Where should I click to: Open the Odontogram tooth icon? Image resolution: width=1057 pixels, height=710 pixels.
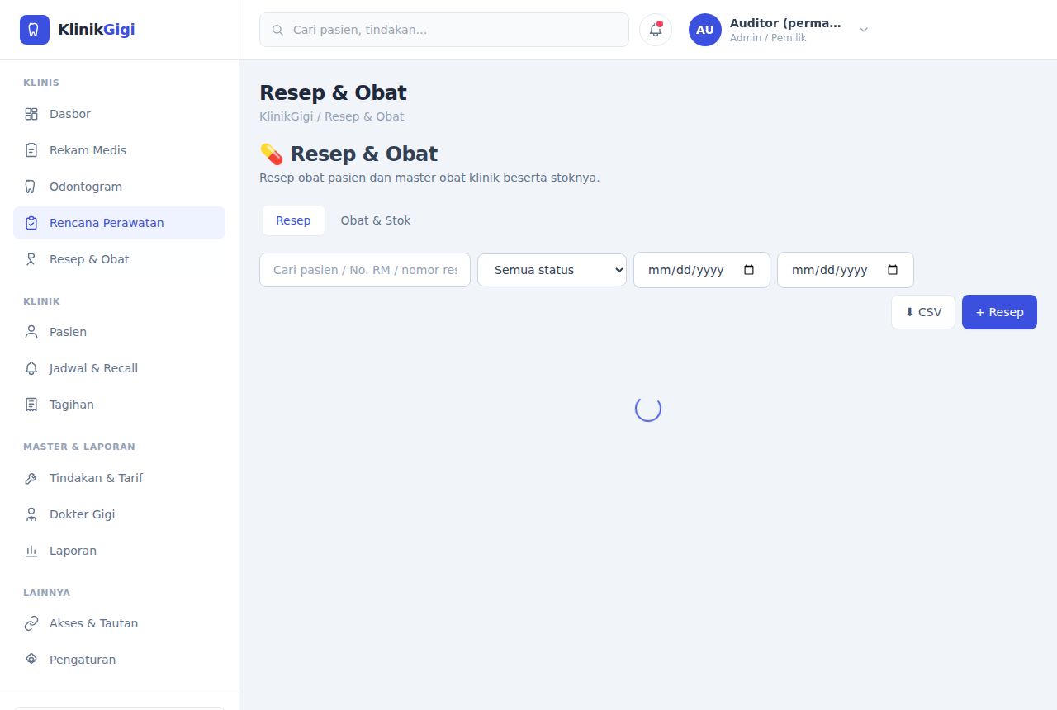31,187
